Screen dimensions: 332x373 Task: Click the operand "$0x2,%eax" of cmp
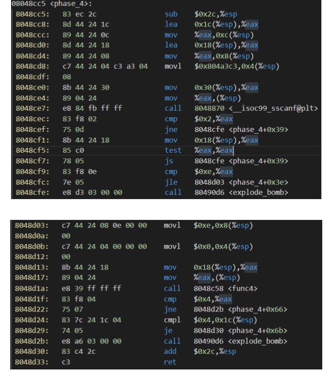click(x=213, y=119)
